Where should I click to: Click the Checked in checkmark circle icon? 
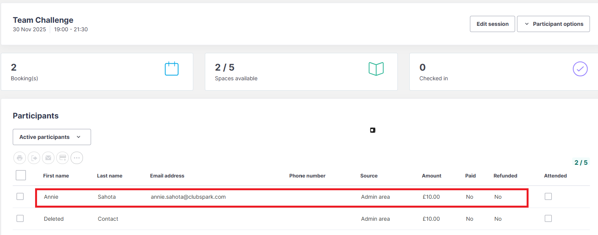click(x=580, y=69)
